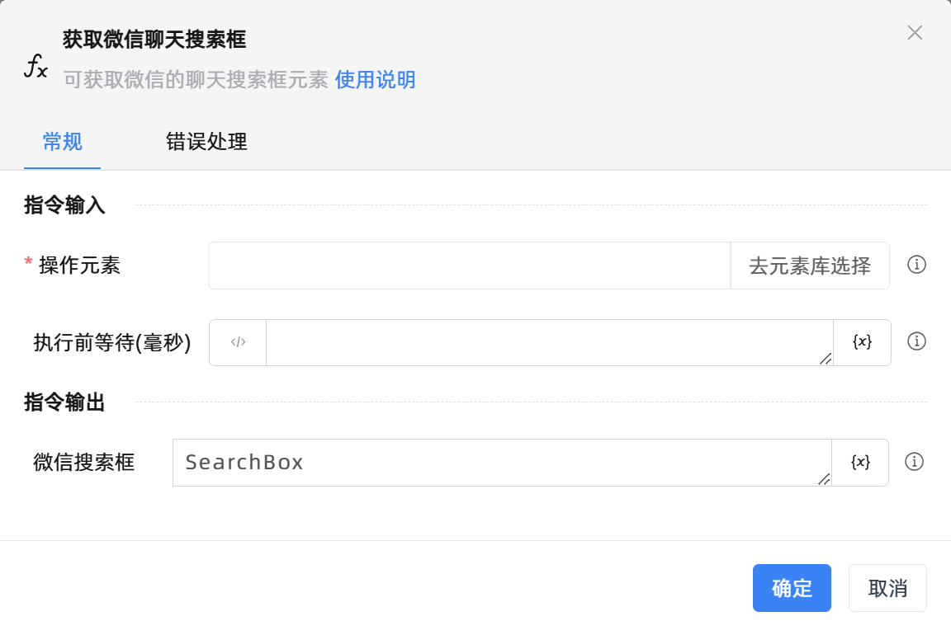The height and width of the screenshot is (635, 951).
Task: Cancel with the 取消 button
Action: pyautogui.click(x=887, y=588)
